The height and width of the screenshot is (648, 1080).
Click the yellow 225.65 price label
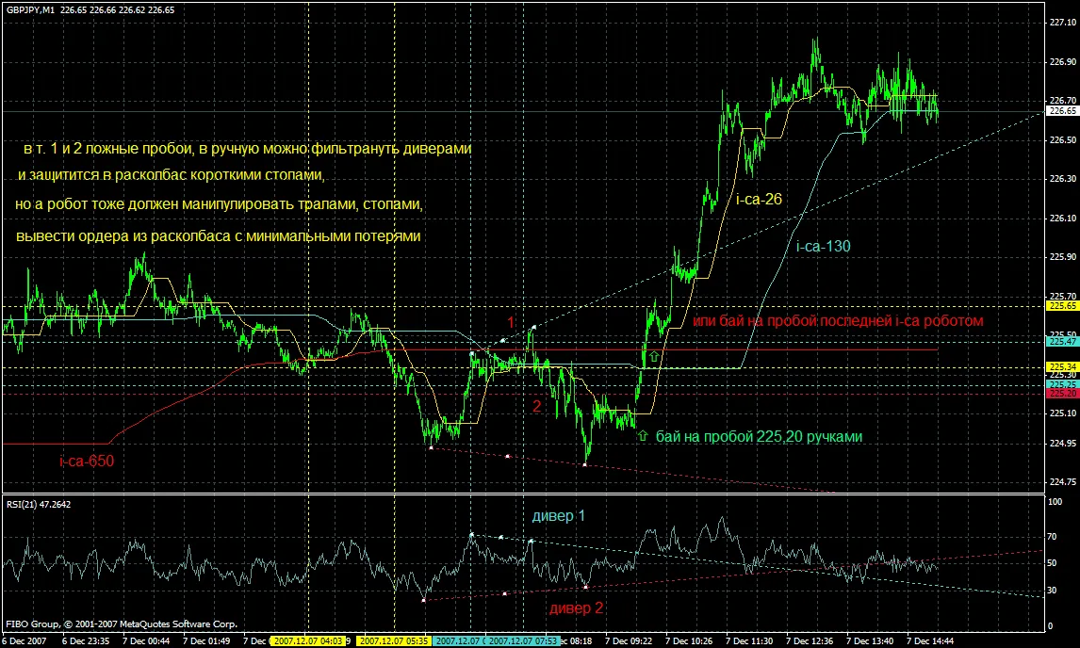tap(1059, 306)
